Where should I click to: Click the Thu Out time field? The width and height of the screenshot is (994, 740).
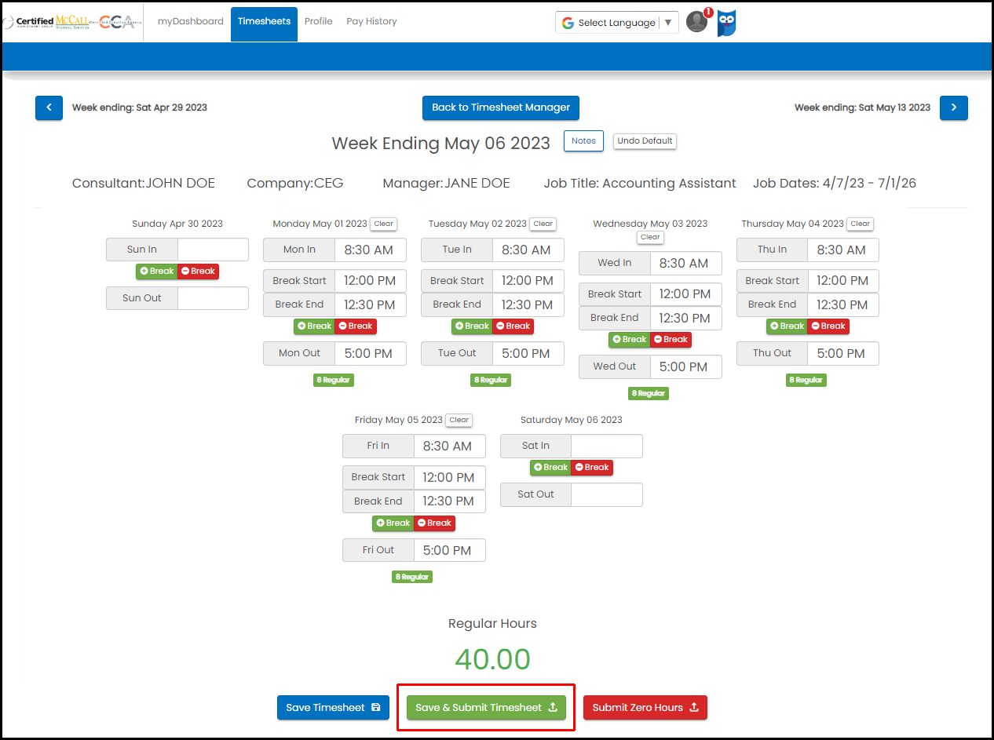coord(843,354)
